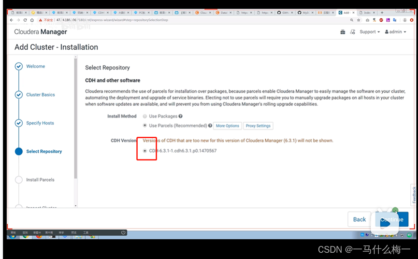Screen dimensions: 418x259
Task: Open the Specify Hosts step
Action: (40, 123)
